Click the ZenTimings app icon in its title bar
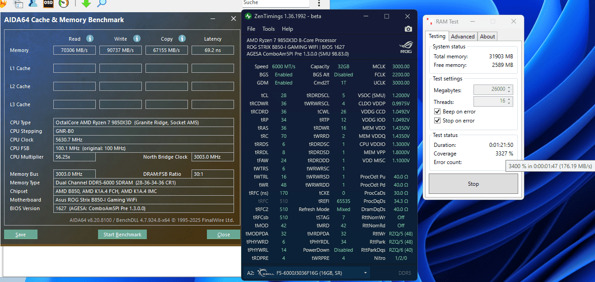Viewport: 595px width, 282px height. [x=248, y=16]
